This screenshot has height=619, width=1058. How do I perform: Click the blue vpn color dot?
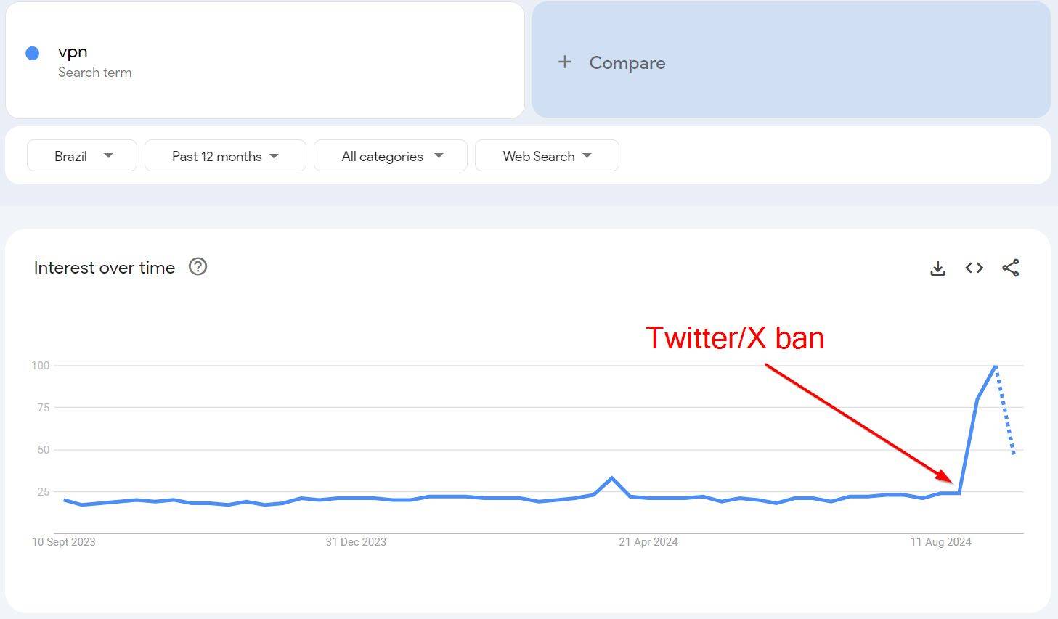click(x=32, y=53)
